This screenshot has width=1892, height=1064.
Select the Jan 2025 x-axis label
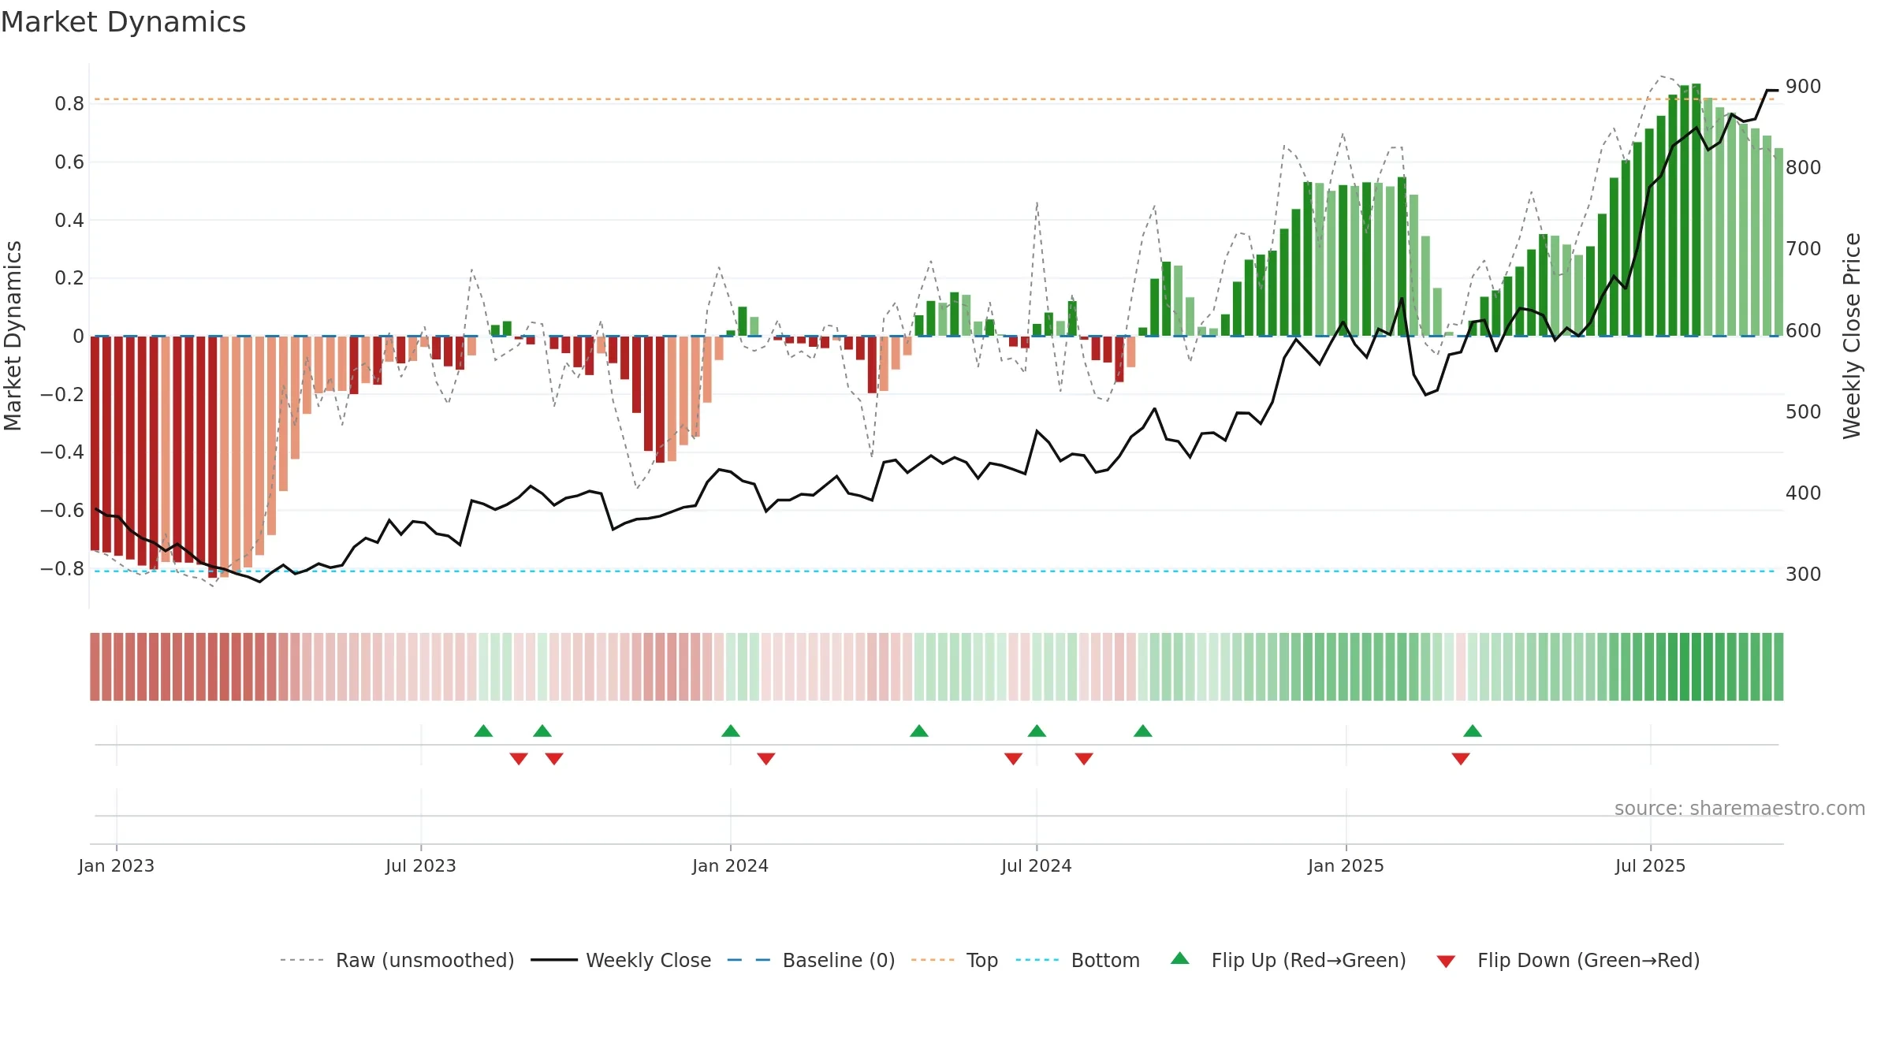[x=1346, y=865]
